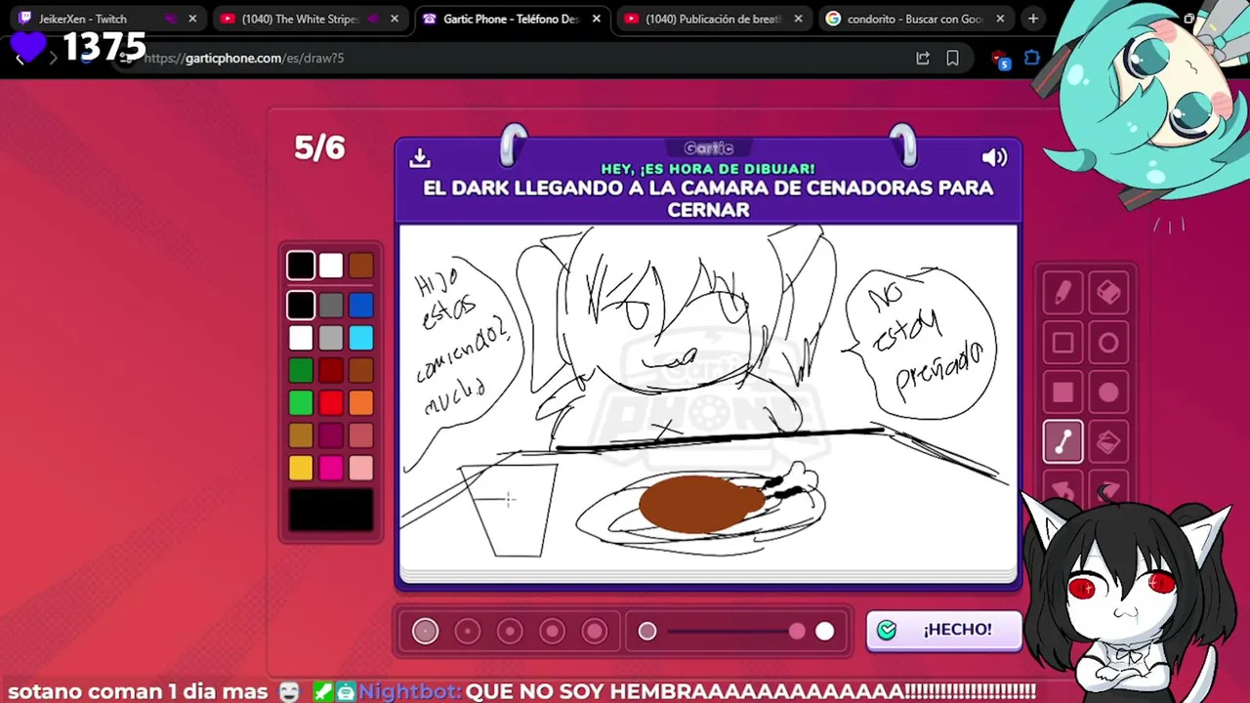The width and height of the screenshot is (1250, 703).
Task: Choose the dark magenta color swatch
Action: click(331, 435)
